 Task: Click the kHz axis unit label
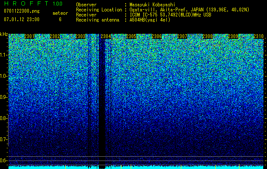4,34
